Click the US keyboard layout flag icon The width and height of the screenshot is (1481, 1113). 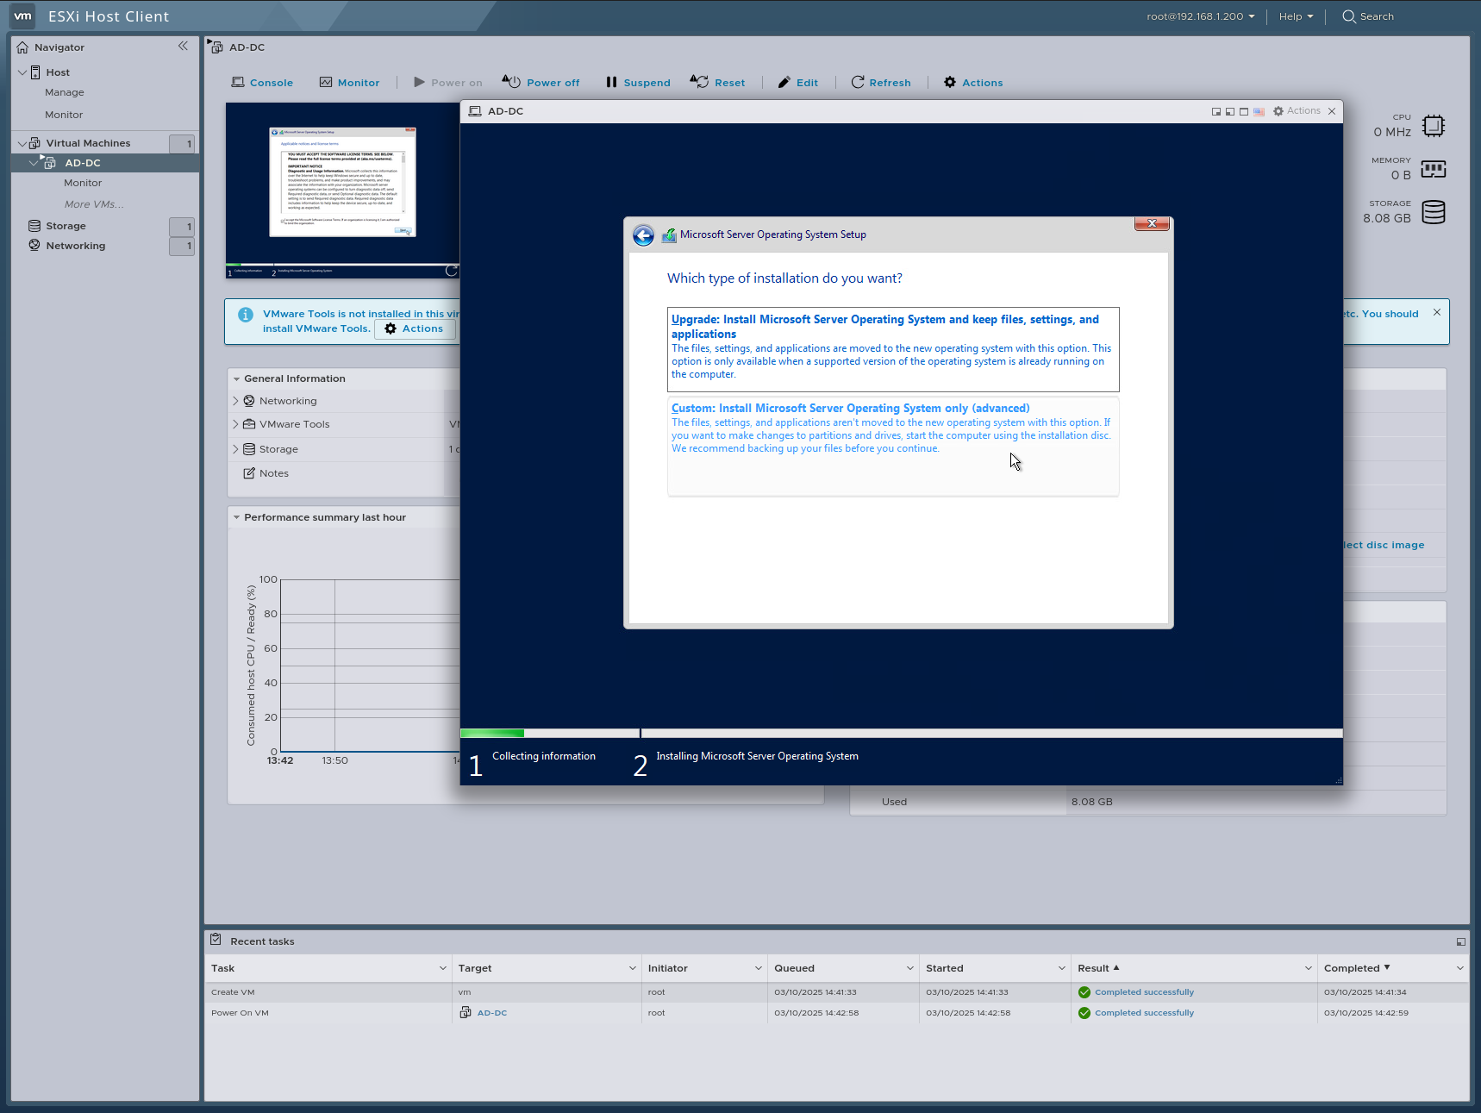pyautogui.click(x=1259, y=111)
